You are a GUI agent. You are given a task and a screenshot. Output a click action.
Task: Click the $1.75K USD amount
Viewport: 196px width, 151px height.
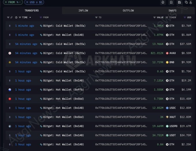point(186,71)
